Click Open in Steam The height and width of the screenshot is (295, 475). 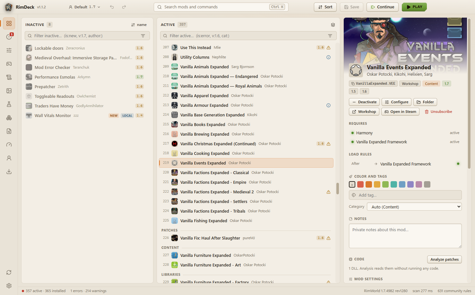click(400, 112)
